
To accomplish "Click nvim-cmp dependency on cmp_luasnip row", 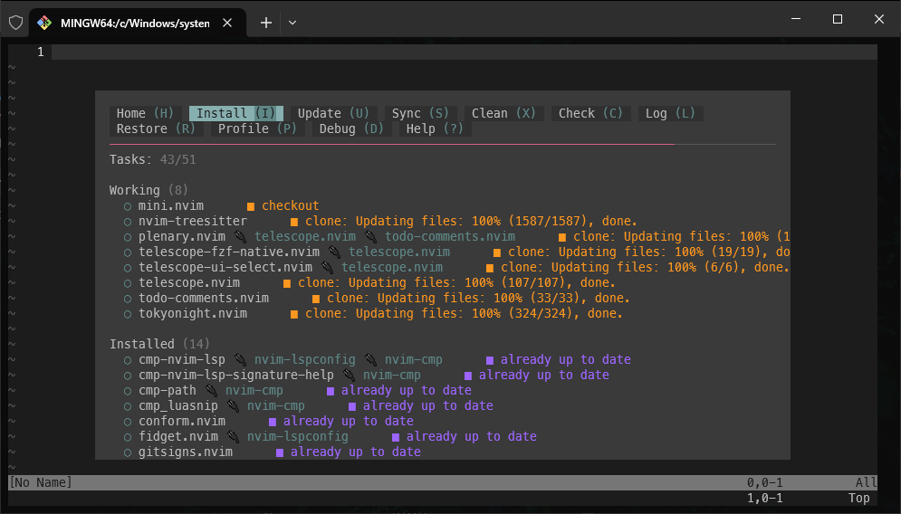I will 276,406.
